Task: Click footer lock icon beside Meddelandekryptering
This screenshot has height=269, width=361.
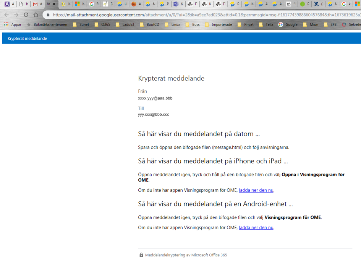Action: click(141, 255)
